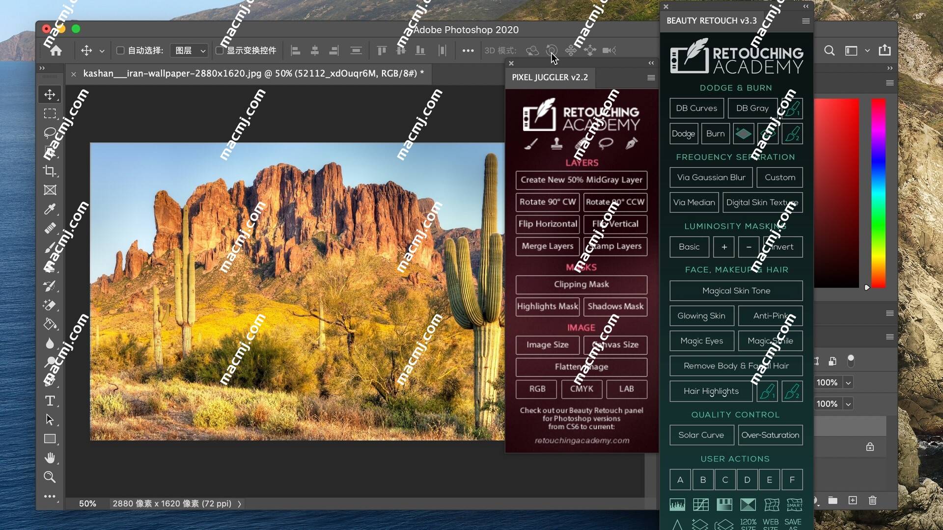
Task: Click the zoom level 50% field
Action: (87, 504)
